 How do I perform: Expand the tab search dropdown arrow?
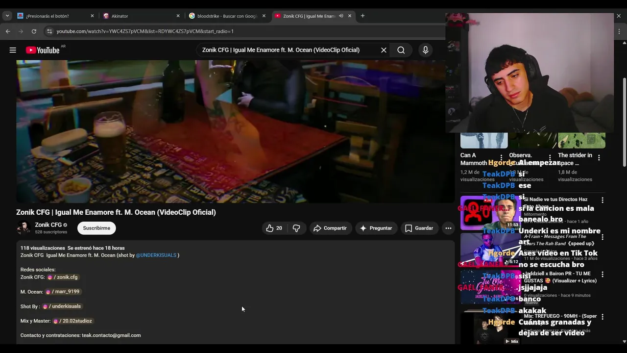coord(7,16)
